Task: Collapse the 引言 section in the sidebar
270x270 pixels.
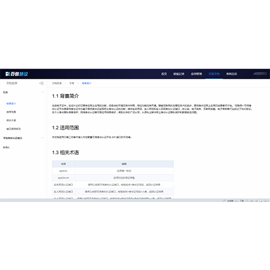Action: coord(43,92)
